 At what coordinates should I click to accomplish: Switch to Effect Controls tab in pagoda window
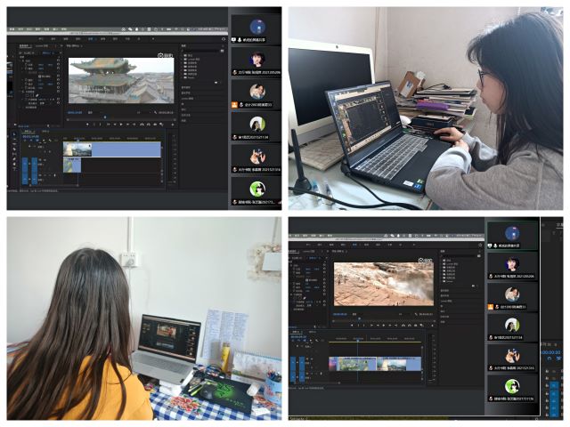25,46
